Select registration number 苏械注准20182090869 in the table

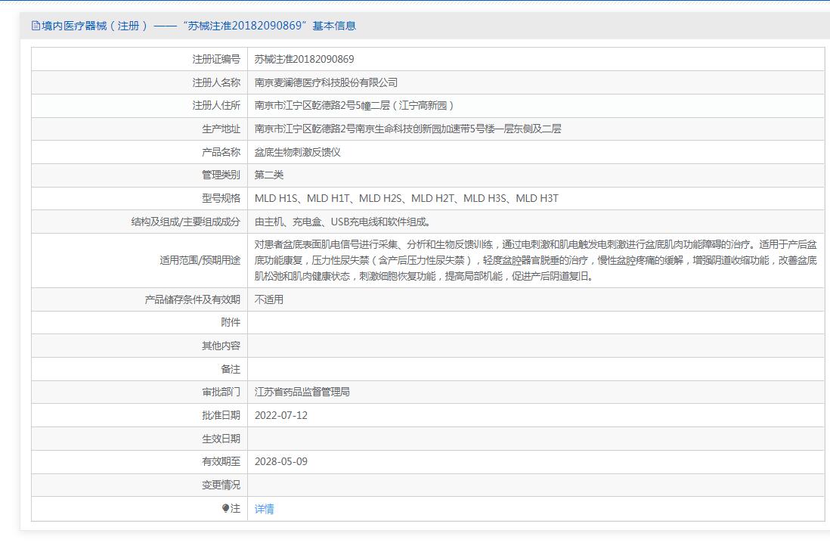tap(304, 59)
